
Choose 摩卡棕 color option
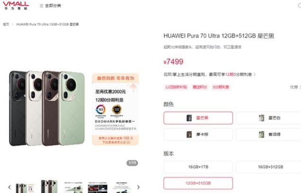[198, 134]
